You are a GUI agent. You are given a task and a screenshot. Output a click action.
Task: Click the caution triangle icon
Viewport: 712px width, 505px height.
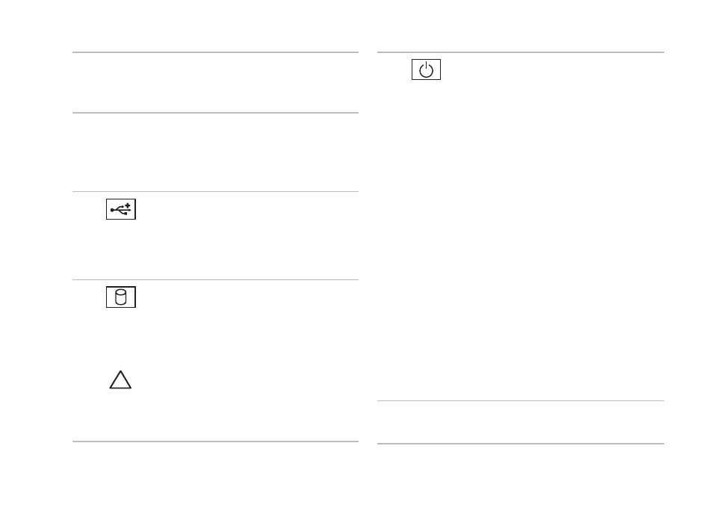(x=120, y=379)
